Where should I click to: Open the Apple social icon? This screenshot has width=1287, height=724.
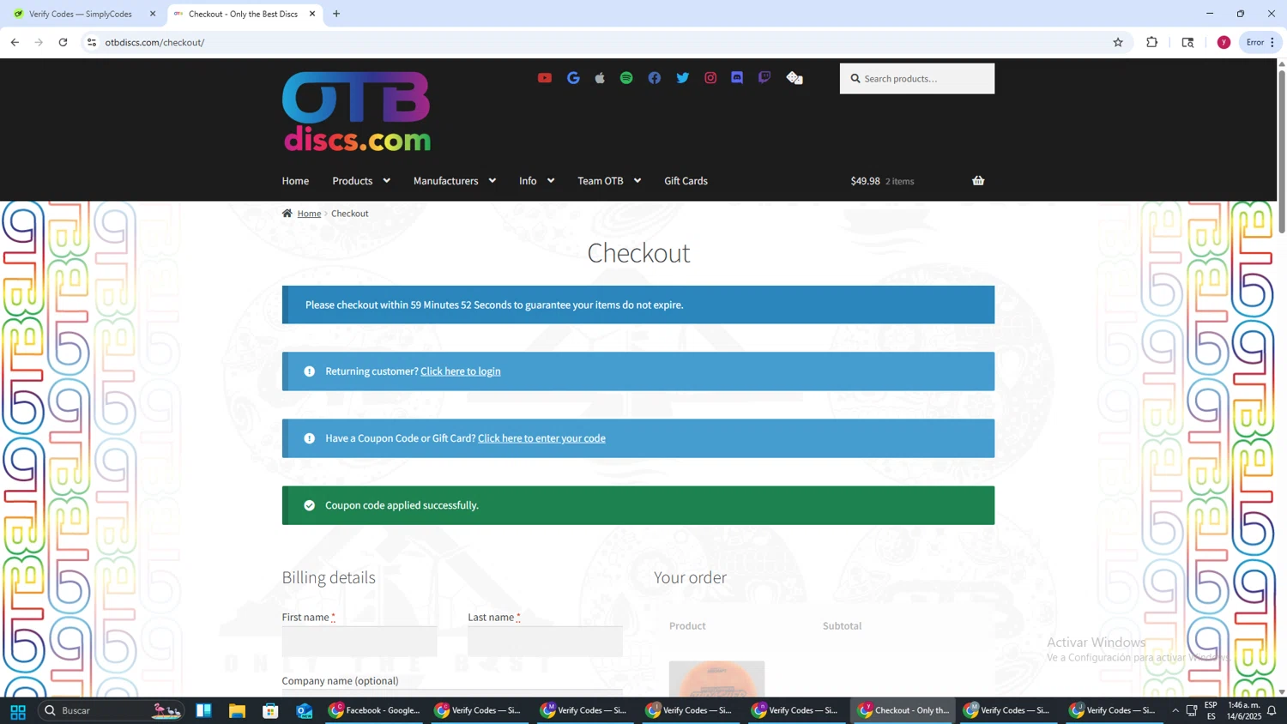600,78
